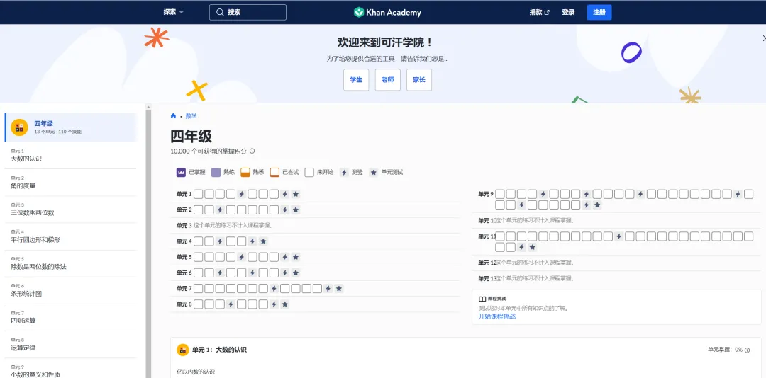Image resolution: width=766 pixels, height=378 pixels.
Task: Click 开始课程挑战 link
Action: tap(496, 316)
